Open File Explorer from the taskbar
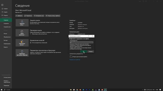 [71, 90]
